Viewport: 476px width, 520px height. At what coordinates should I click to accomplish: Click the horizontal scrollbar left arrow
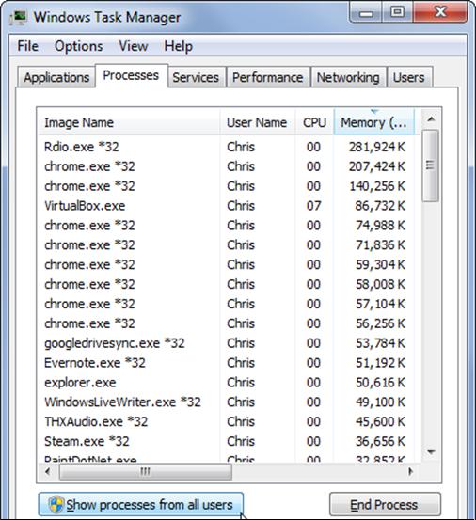(48, 471)
